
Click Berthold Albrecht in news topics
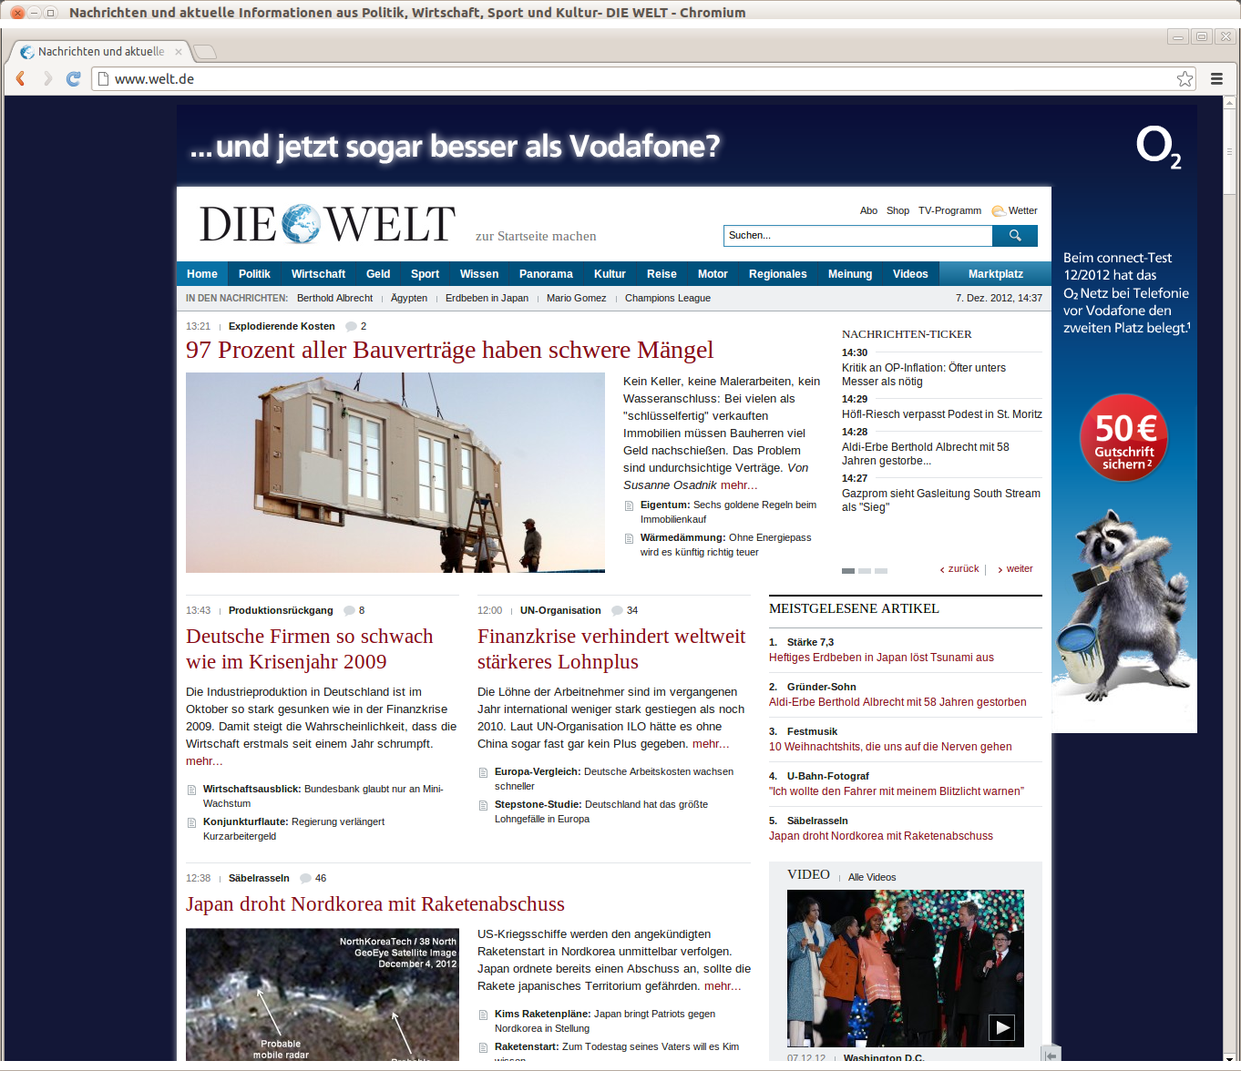334,299
